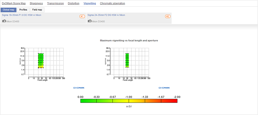The image size is (258, 115).
Task: Open the Transmission tab
Action: click(56, 3)
